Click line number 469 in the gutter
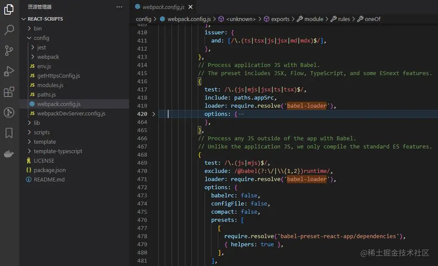 (x=142, y=163)
